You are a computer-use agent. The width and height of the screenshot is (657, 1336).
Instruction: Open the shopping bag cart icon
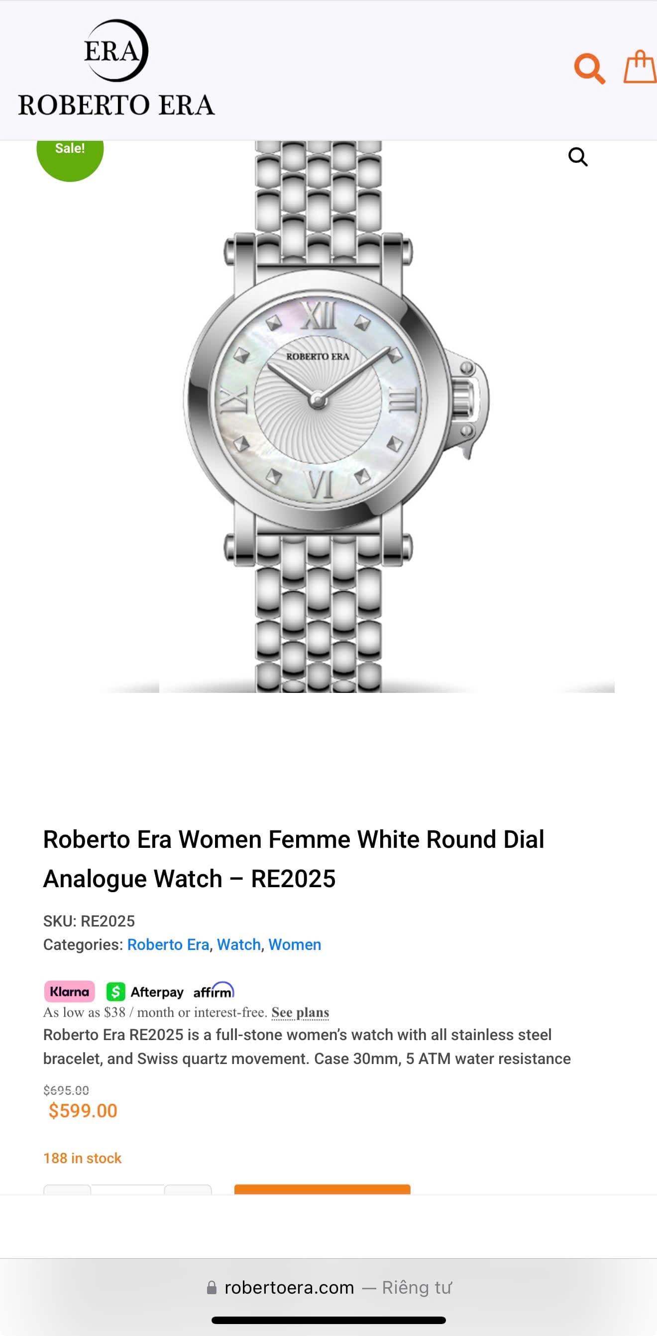point(640,66)
